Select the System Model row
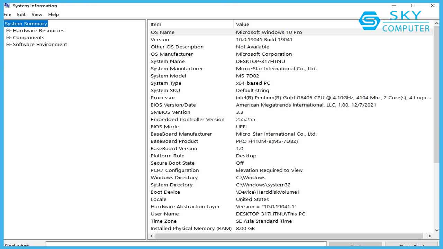 [x=291, y=76]
